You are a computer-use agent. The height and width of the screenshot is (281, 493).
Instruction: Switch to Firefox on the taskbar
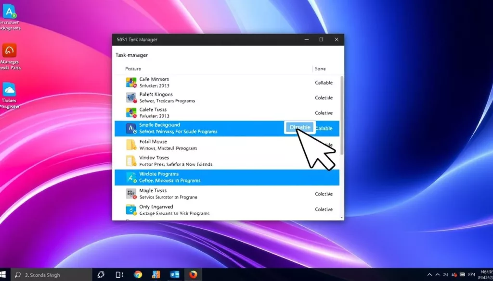pos(193,275)
